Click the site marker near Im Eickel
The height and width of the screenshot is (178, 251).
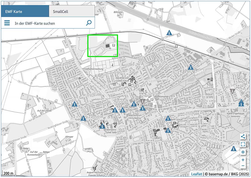170,33
